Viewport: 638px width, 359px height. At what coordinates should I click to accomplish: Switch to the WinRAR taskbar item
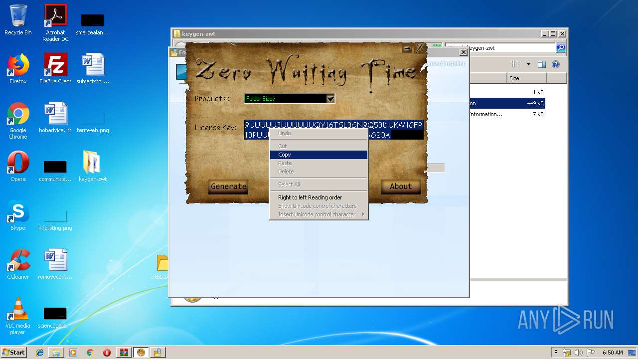pyautogui.click(x=124, y=353)
